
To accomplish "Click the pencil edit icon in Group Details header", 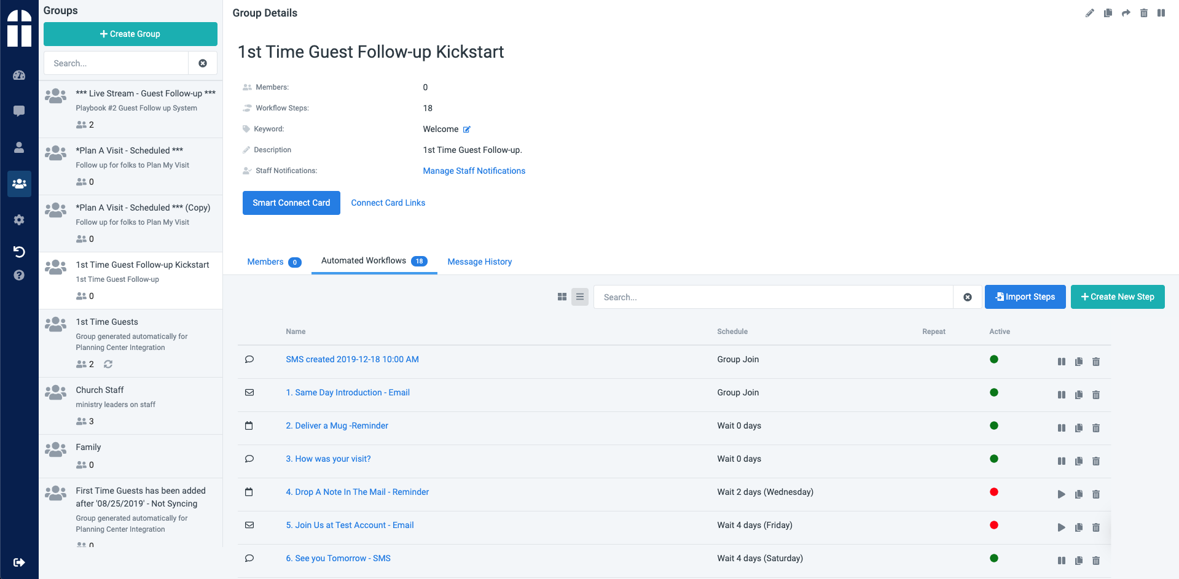I will coord(1090,13).
